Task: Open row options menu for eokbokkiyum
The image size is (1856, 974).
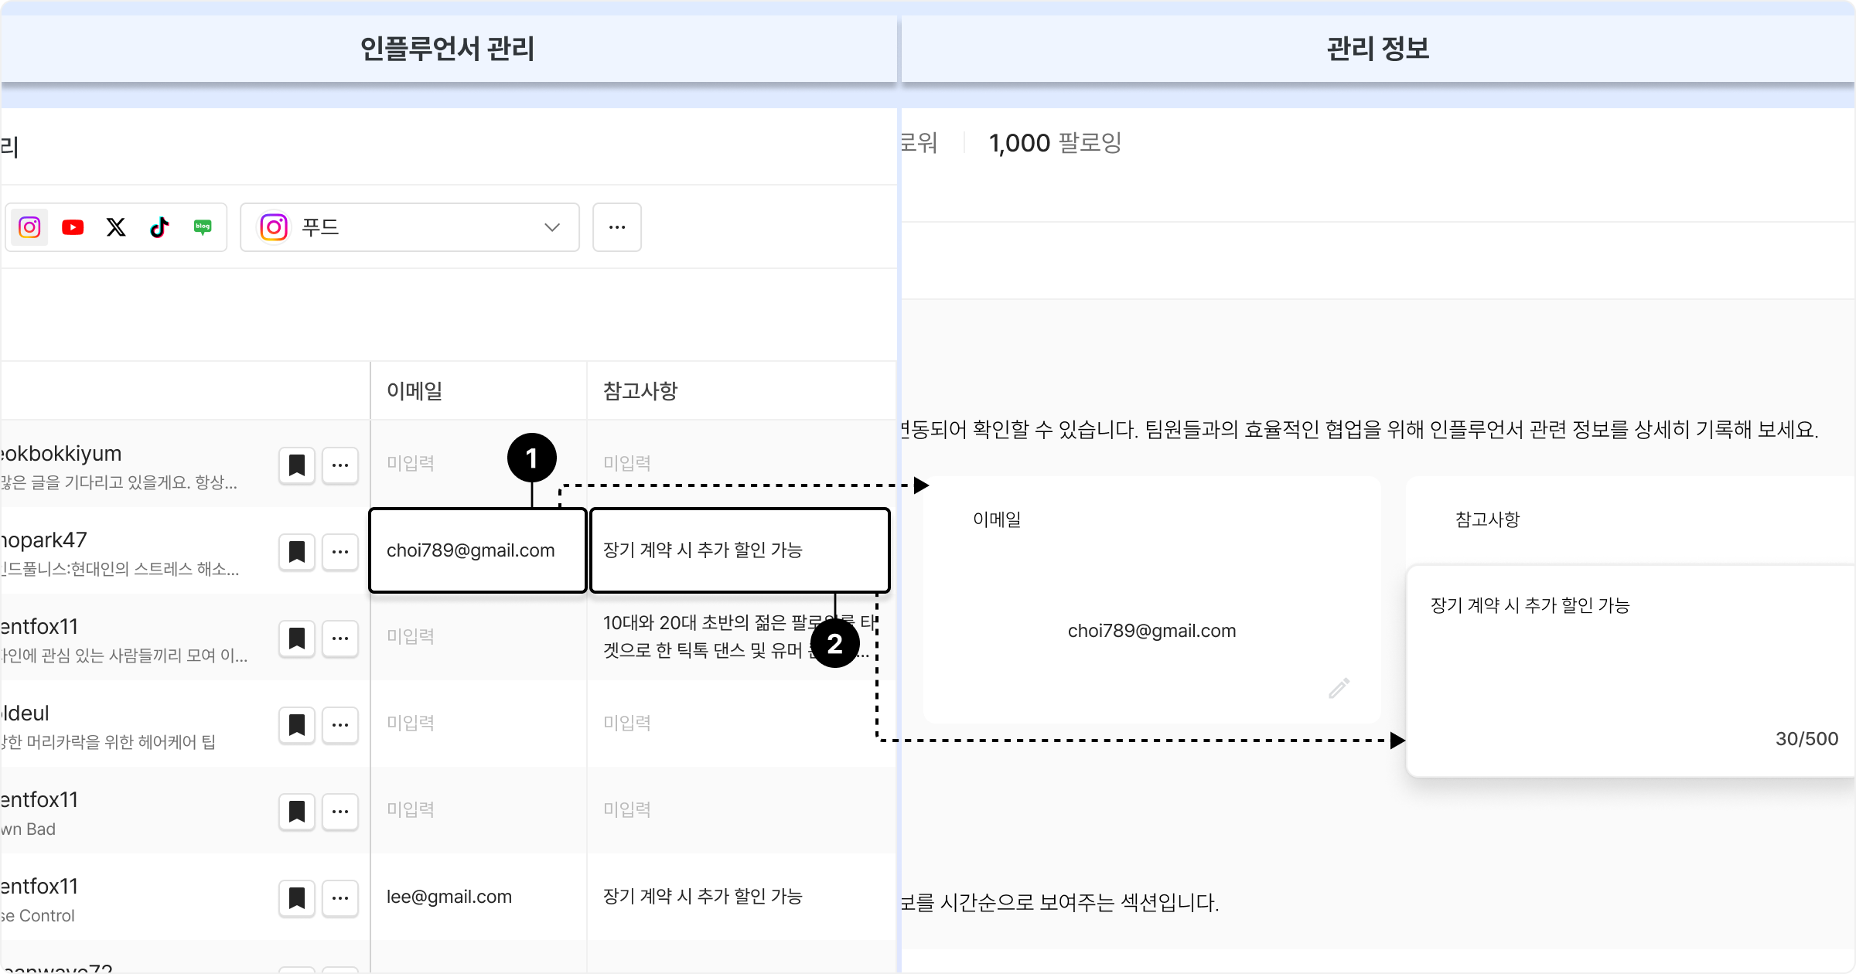Action: [x=339, y=465]
